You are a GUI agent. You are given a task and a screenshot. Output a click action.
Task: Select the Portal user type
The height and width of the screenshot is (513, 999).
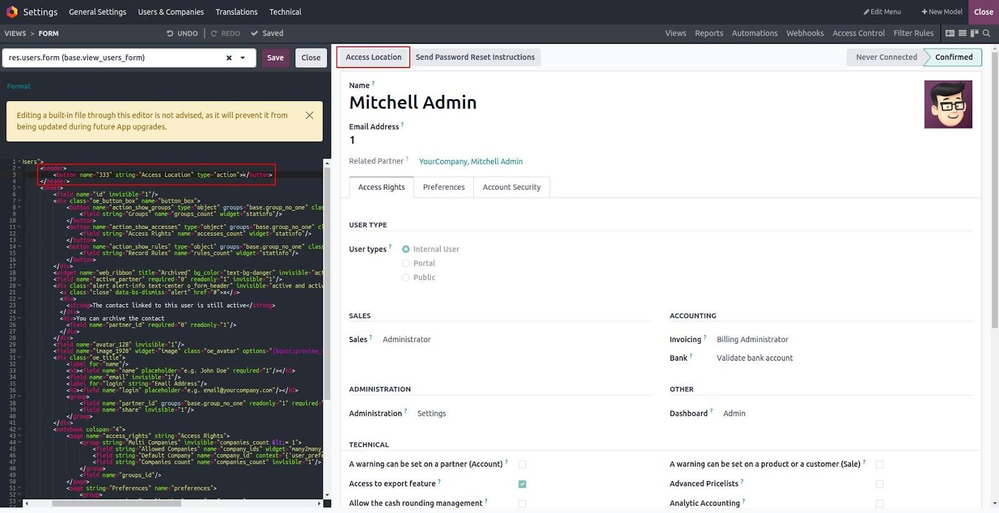point(406,263)
